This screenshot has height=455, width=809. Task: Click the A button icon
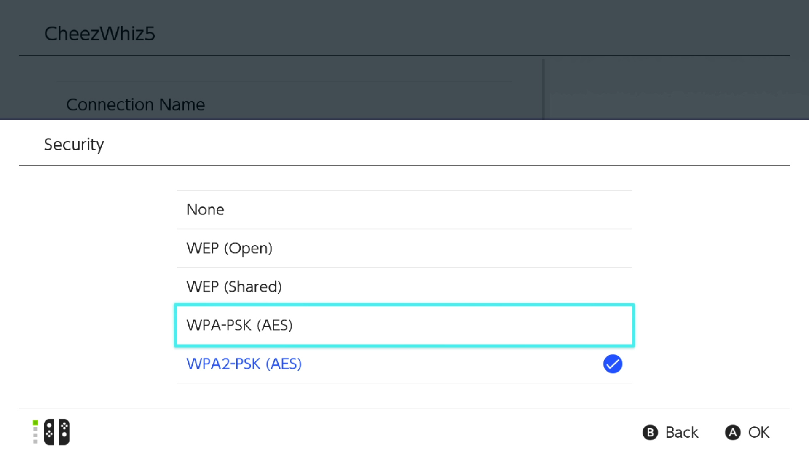(x=732, y=432)
